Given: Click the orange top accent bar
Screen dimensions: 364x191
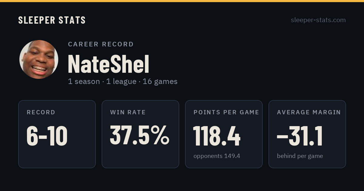Looking at the screenshot, I should (182, 1).
